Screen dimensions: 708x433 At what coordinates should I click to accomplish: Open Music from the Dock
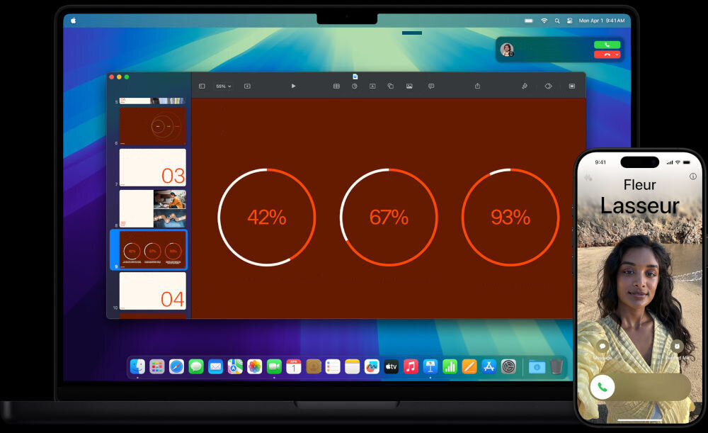[411, 366]
